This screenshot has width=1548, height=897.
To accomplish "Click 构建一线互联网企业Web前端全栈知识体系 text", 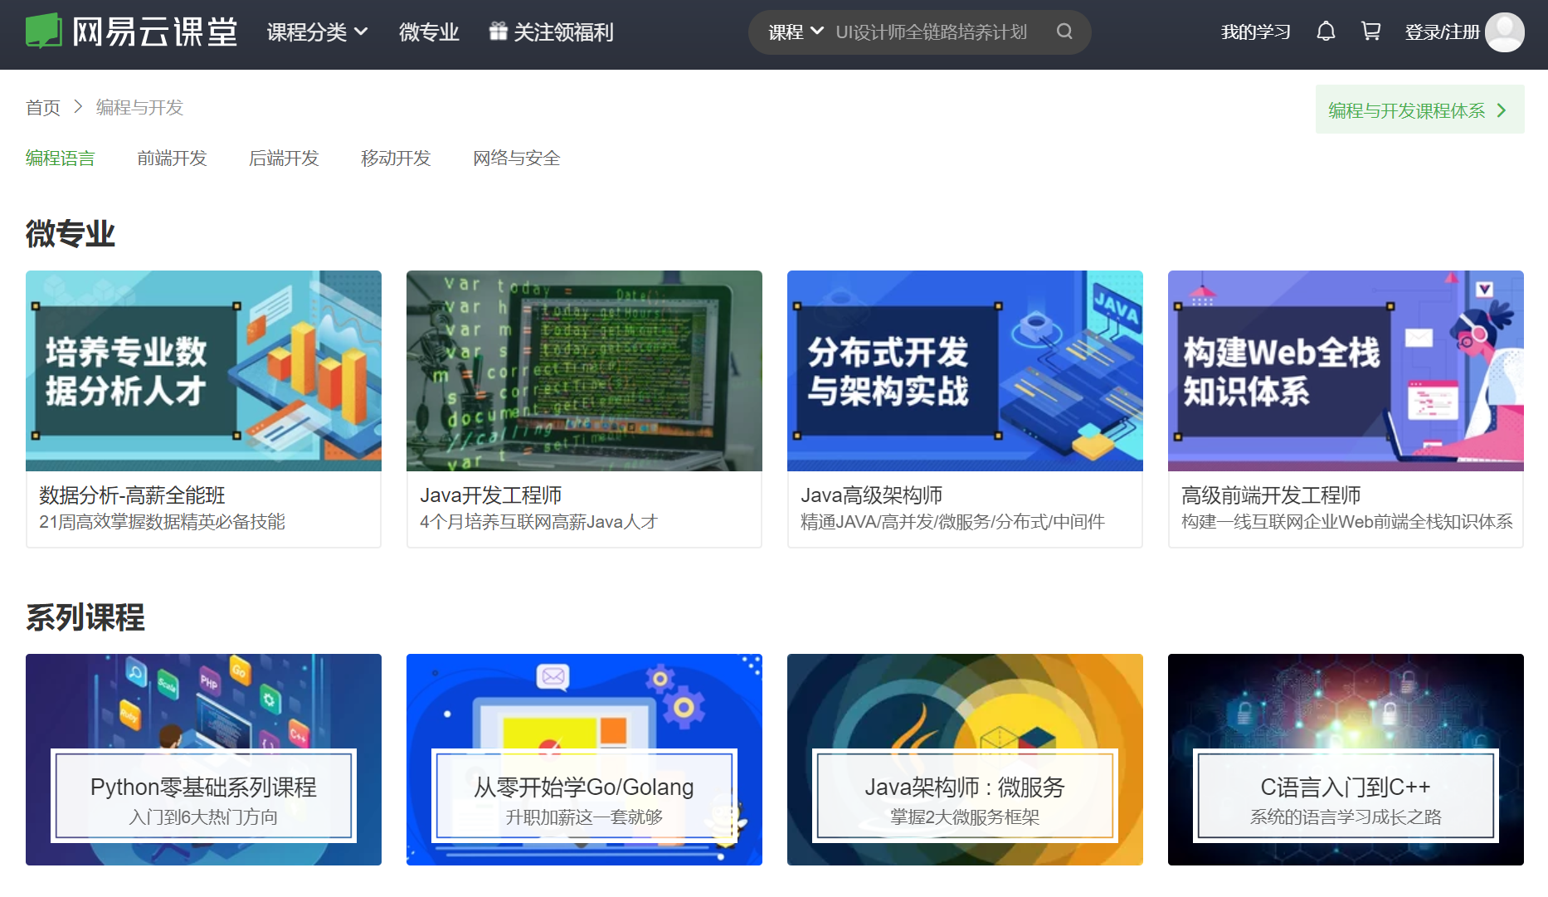I will coord(1347,522).
